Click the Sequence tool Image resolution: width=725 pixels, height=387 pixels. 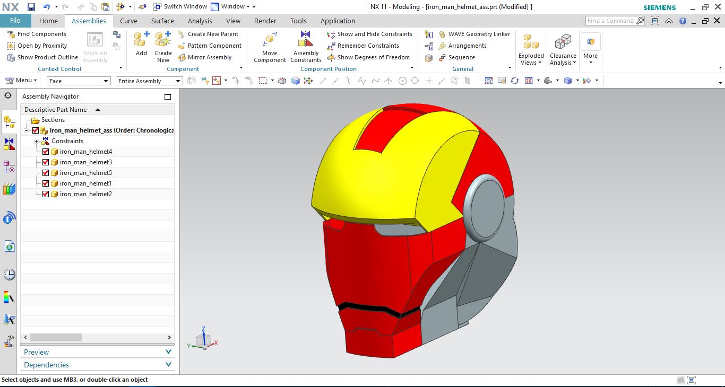(x=456, y=57)
